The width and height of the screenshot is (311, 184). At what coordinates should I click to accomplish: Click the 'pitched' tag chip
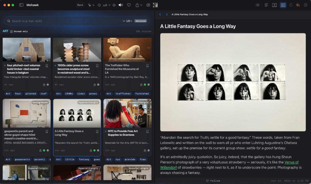(31, 93)
